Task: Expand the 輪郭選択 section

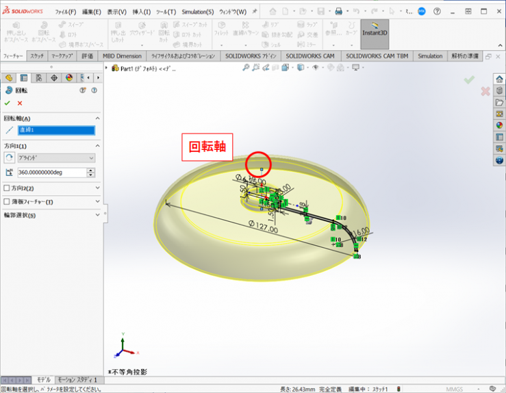Action: 97,216
